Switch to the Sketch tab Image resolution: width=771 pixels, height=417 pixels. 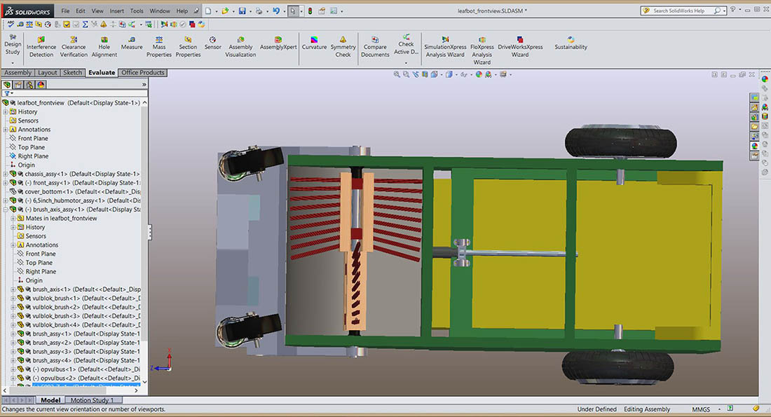tap(72, 72)
